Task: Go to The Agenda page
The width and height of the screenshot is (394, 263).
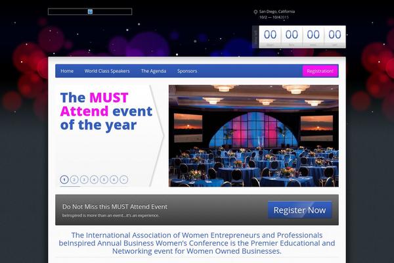Action: point(154,71)
